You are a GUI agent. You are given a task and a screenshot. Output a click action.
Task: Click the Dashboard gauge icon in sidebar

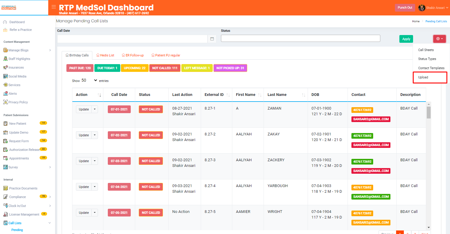[x=5, y=22]
